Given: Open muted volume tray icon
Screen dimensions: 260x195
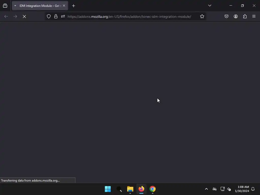Looking at the screenshot, I should tap(229, 189).
